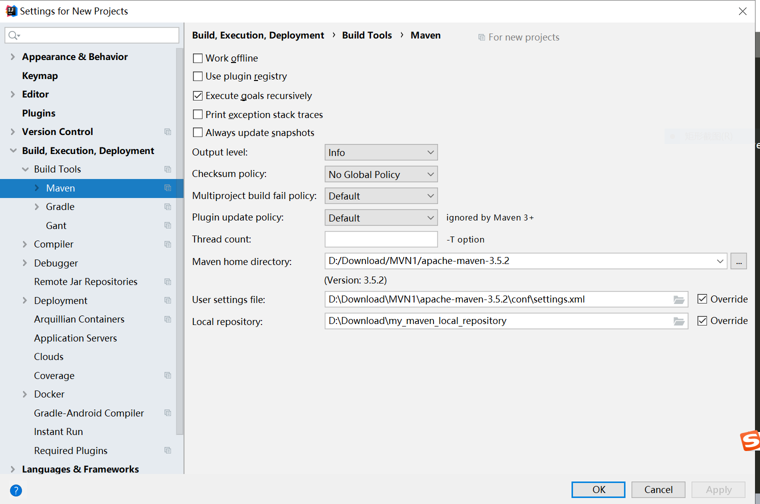The width and height of the screenshot is (760, 504).
Task: Click the Sogou input method icon
Action: [x=750, y=440]
